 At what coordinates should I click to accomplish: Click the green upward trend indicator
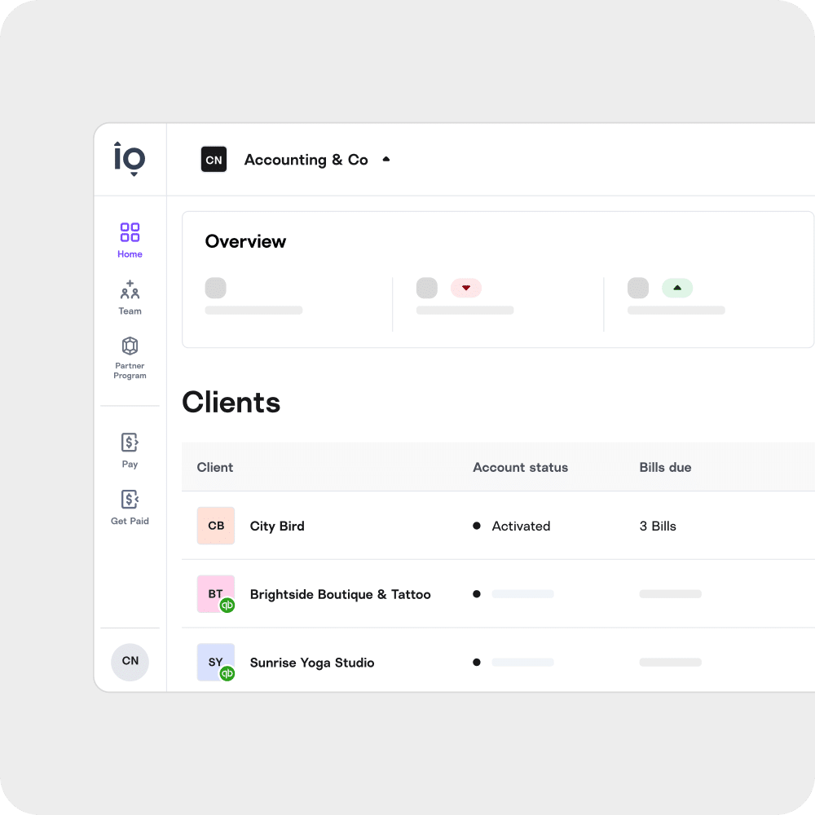point(676,288)
